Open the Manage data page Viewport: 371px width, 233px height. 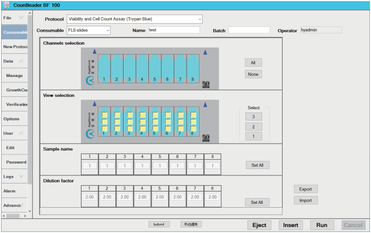(x=15, y=75)
